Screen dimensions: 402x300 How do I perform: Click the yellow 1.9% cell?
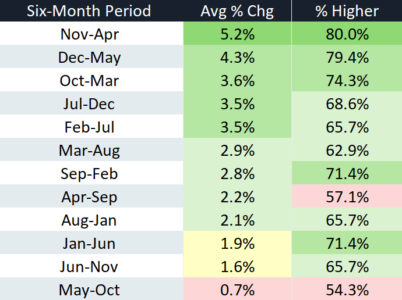(237, 242)
